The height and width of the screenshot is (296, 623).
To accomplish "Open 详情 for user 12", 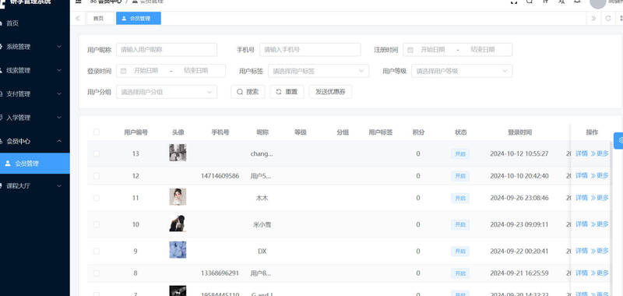I will pyautogui.click(x=582, y=175).
